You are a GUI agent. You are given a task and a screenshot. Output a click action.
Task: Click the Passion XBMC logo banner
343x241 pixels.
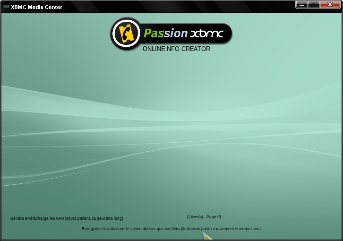pyautogui.click(x=171, y=33)
